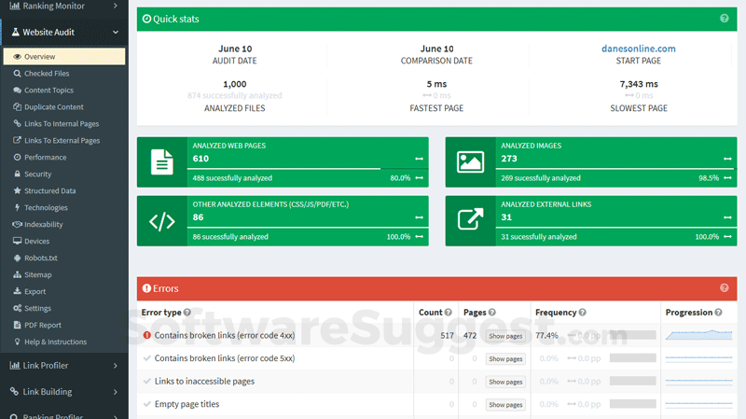Viewport: 746px width, 419px height.
Task: Click the external link arrow icon tile
Action: click(470, 219)
